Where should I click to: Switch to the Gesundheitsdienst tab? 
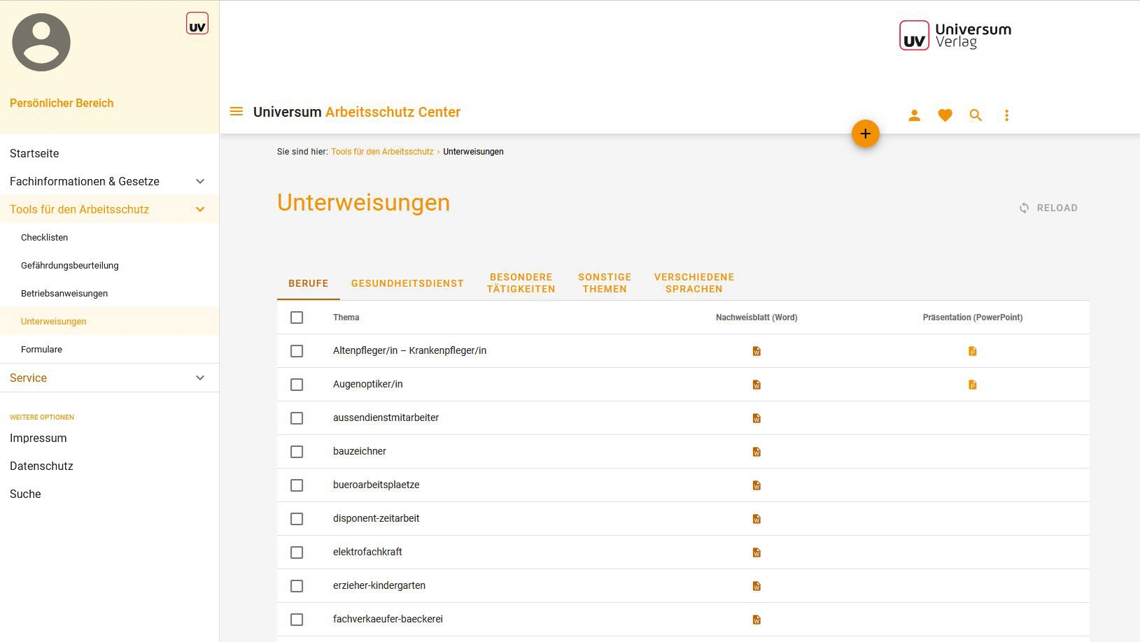[x=407, y=283]
